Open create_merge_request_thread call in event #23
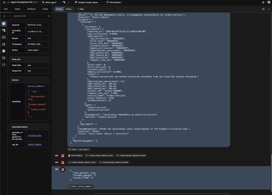This screenshot has width=272, height=195. click(x=131, y=156)
